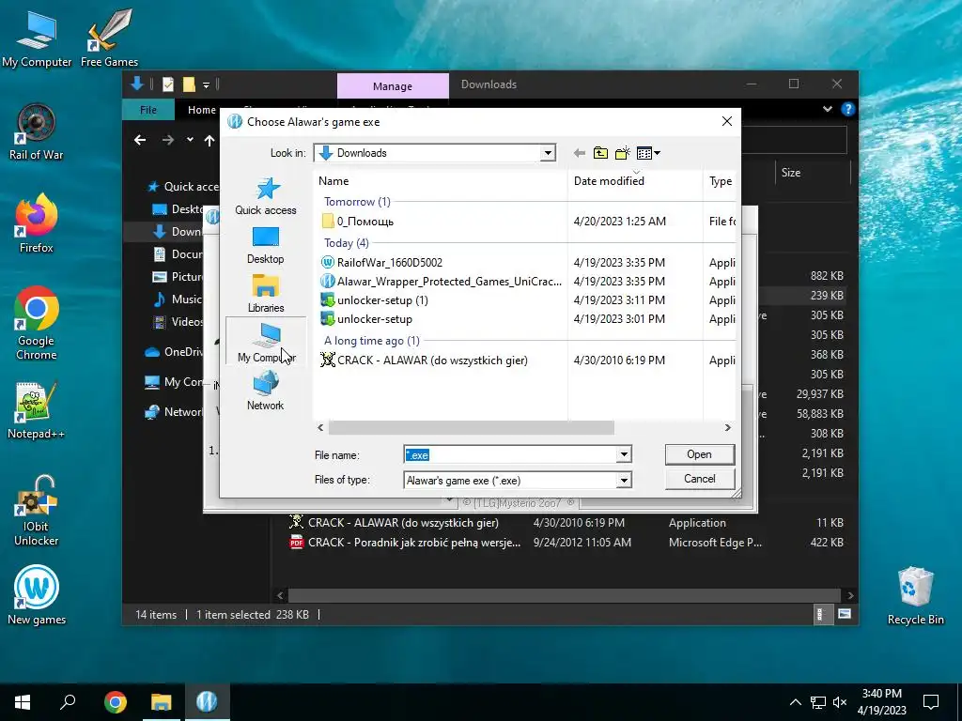Click the File name input field
Screen dimensions: 962x721
[510, 455]
